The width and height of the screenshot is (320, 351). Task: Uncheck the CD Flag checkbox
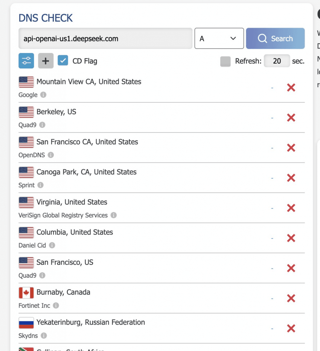[63, 61]
